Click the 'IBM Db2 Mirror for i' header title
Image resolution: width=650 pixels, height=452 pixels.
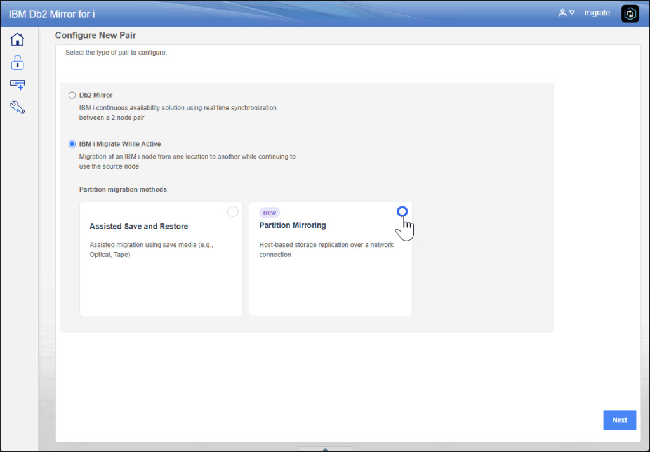click(x=52, y=14)
